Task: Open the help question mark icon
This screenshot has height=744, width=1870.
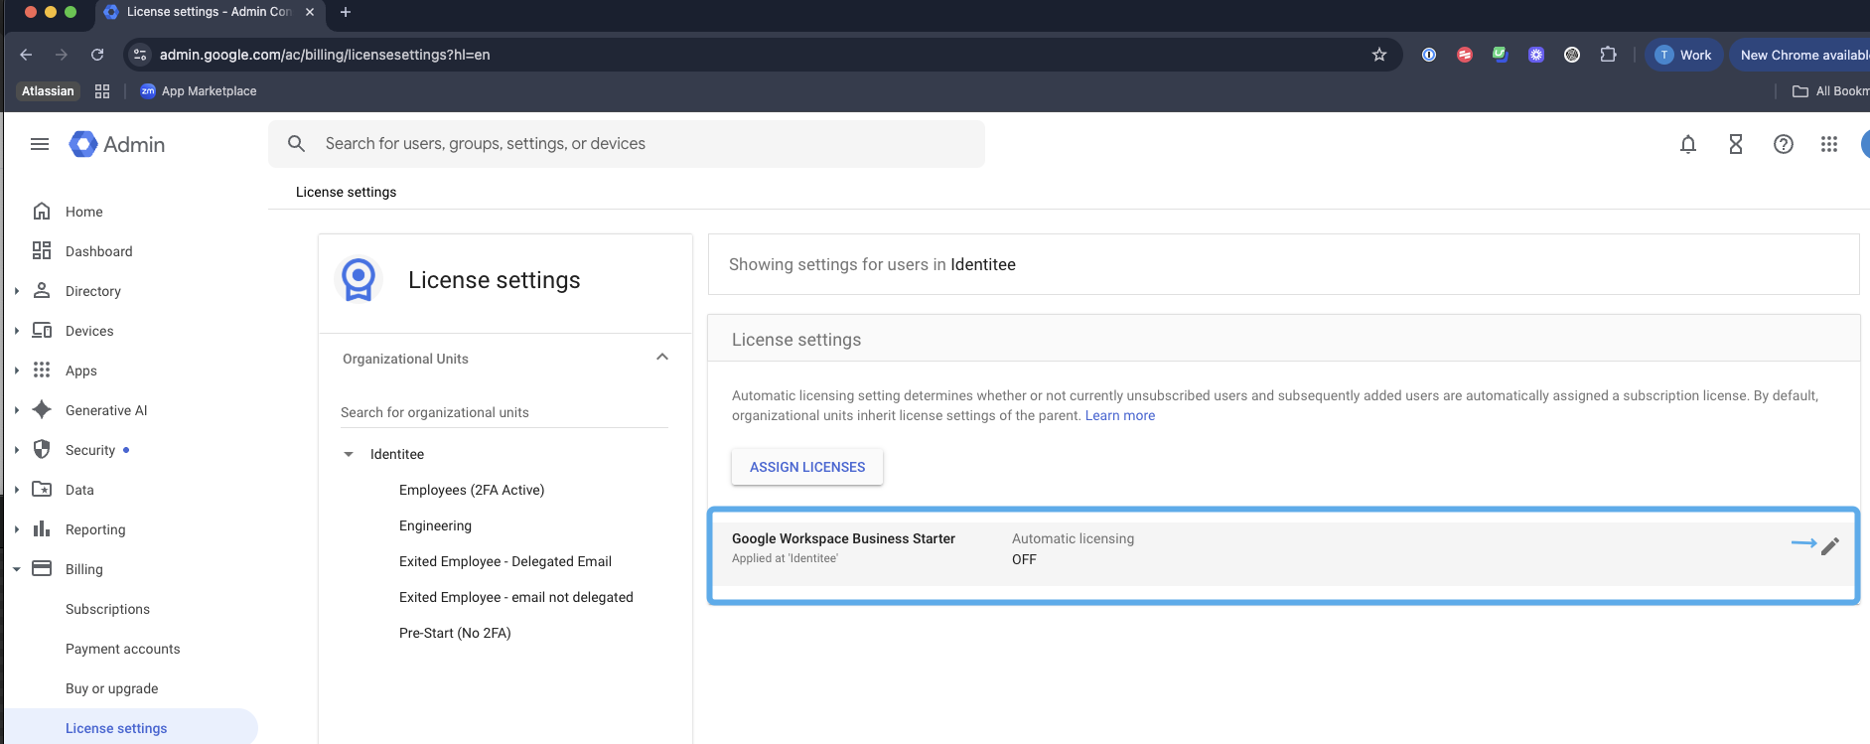Action: tap(1783, 145)
